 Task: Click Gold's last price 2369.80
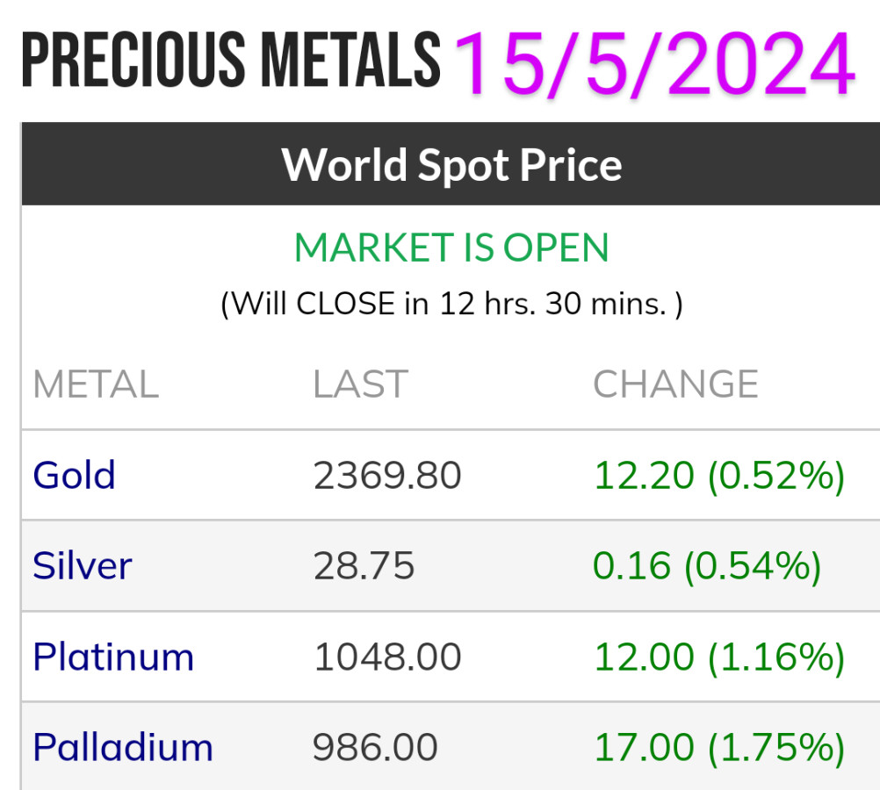387,476
